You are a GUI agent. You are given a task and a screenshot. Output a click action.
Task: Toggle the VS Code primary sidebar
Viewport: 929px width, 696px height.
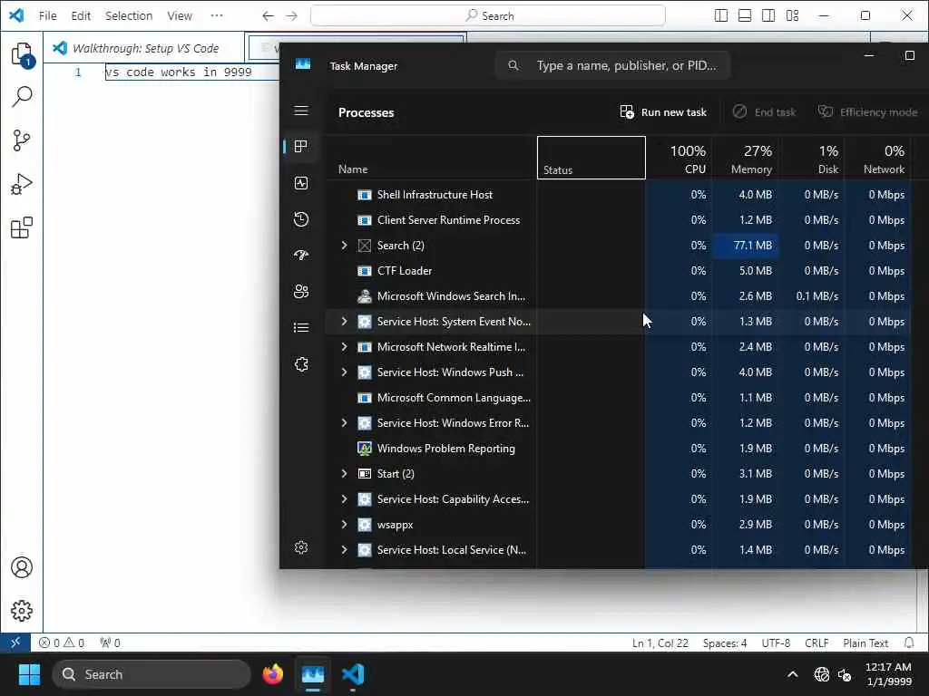tap(721, 16)
